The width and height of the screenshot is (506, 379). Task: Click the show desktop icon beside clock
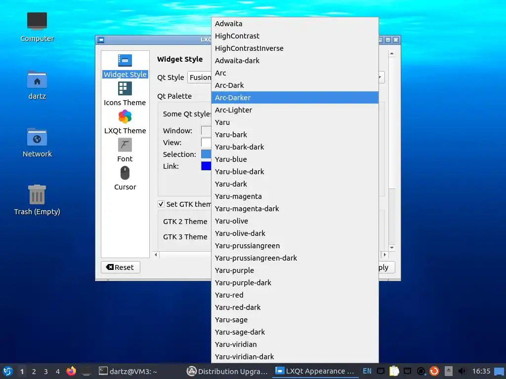(499, 372)
